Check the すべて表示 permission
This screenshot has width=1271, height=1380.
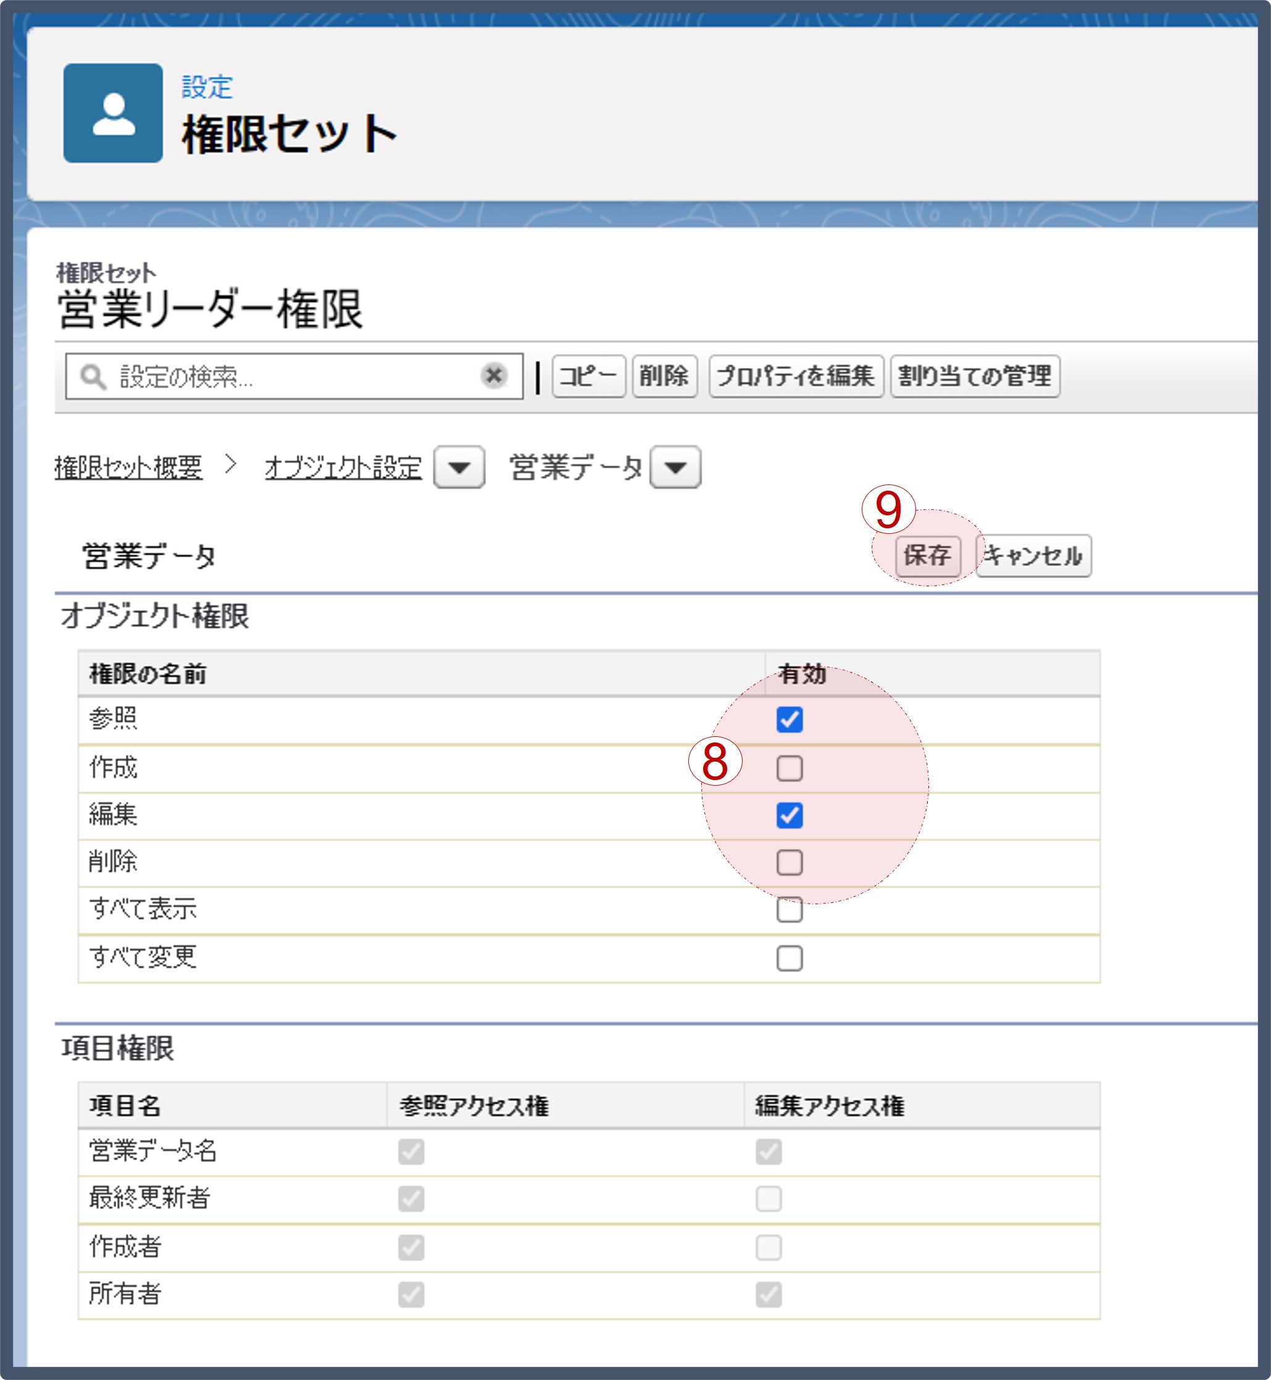pyautogui.click(x=790, y=910)
